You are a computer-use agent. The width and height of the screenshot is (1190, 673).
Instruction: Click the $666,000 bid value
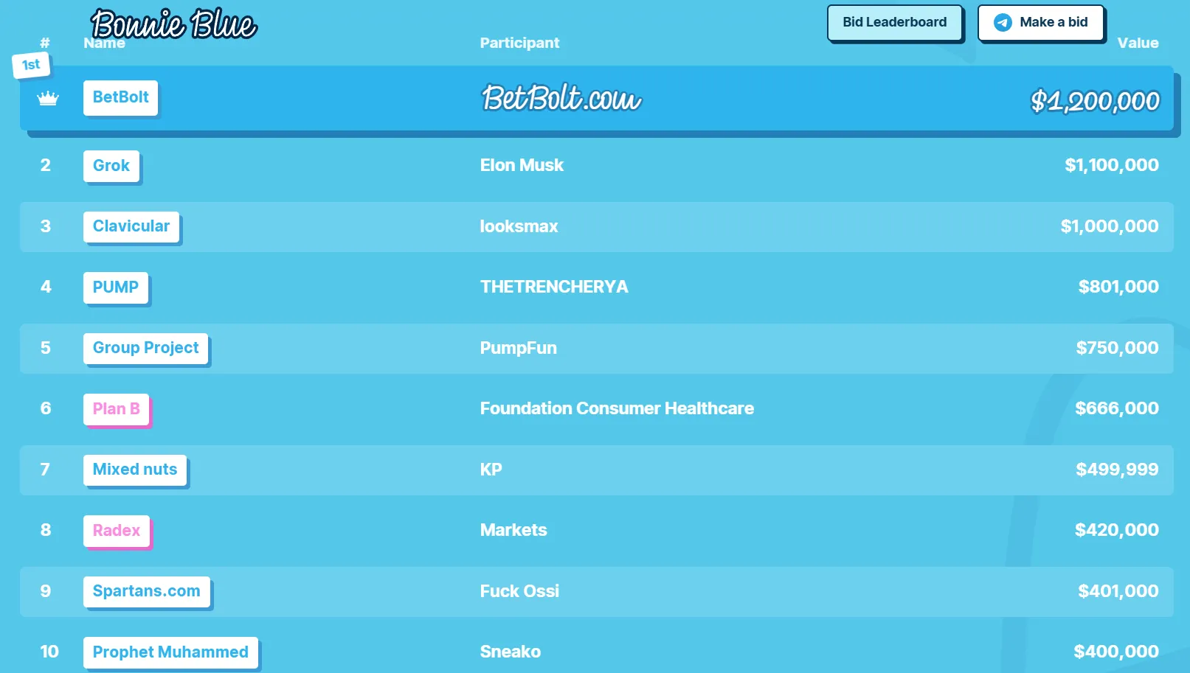[1117, 408]
